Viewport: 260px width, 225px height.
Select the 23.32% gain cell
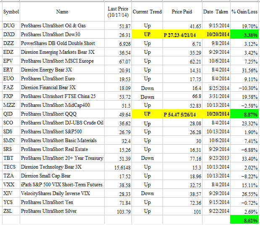tap(244, 123)
